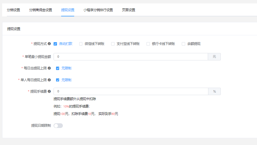The height and width of the screenshot is (145, 257).
Task: Focus the 提现手续费 percentage input
Action: tap(131, 91)
